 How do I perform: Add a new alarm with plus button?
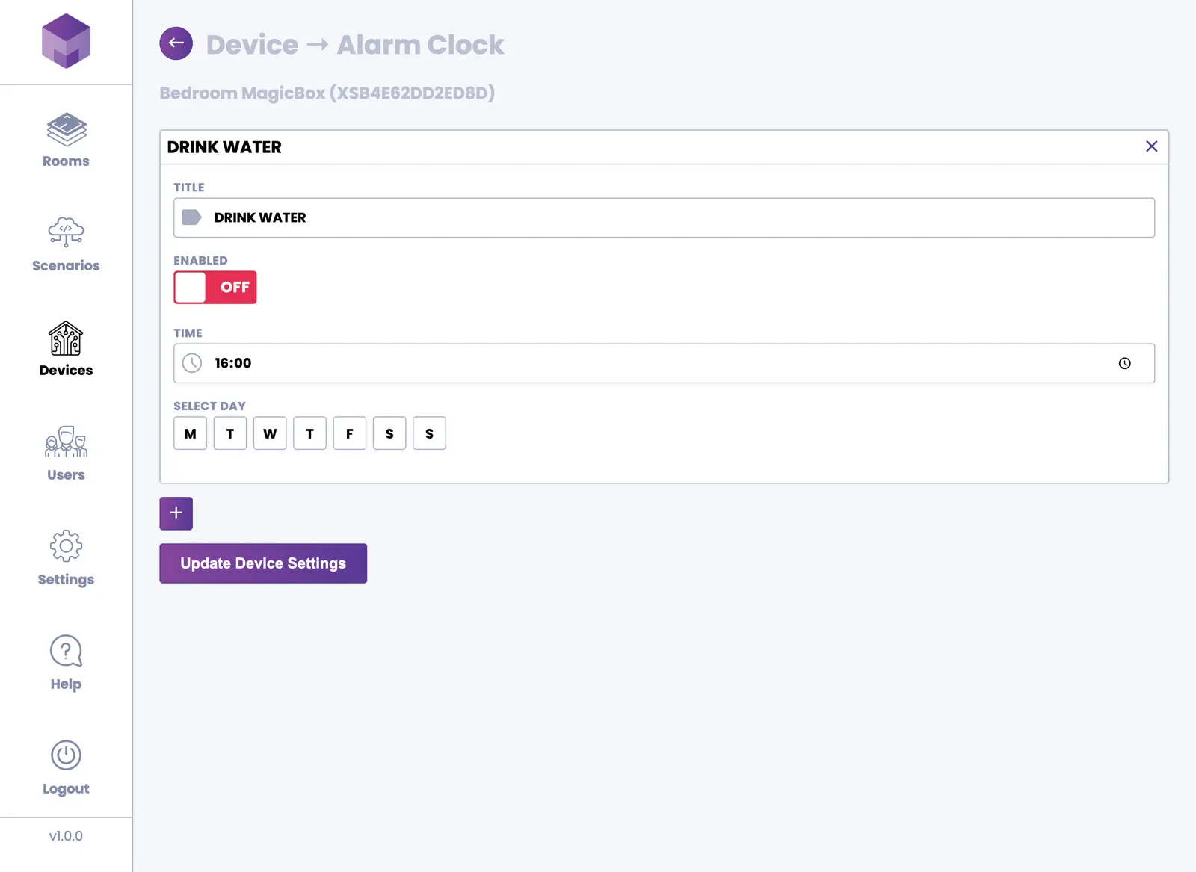coord(176,513)
